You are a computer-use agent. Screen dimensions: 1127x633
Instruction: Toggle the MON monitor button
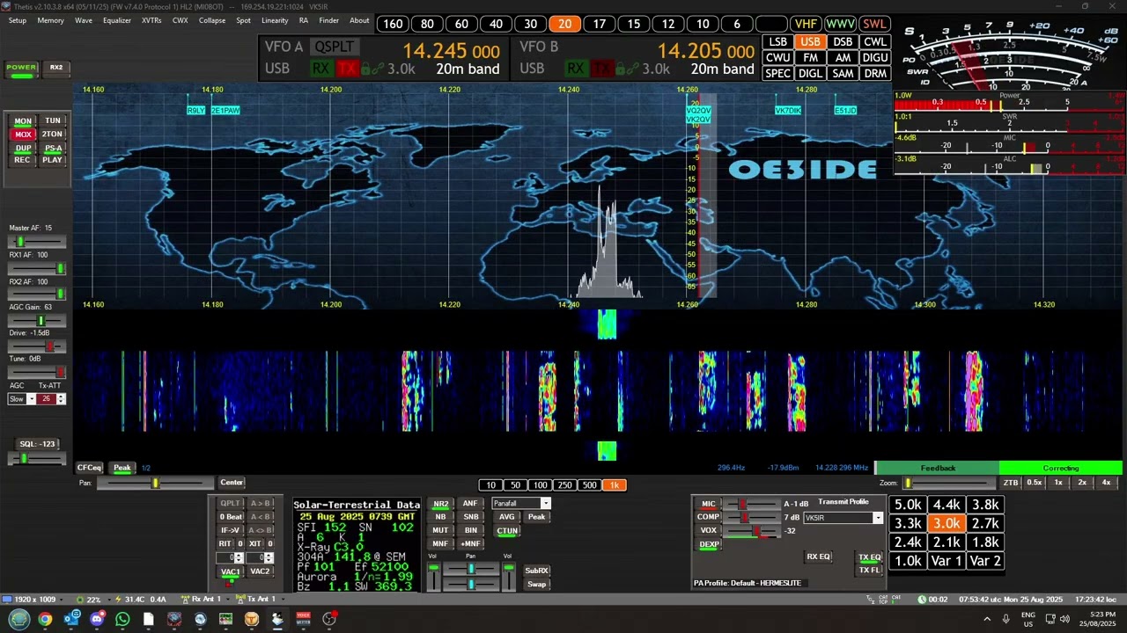tap(23, 120)
